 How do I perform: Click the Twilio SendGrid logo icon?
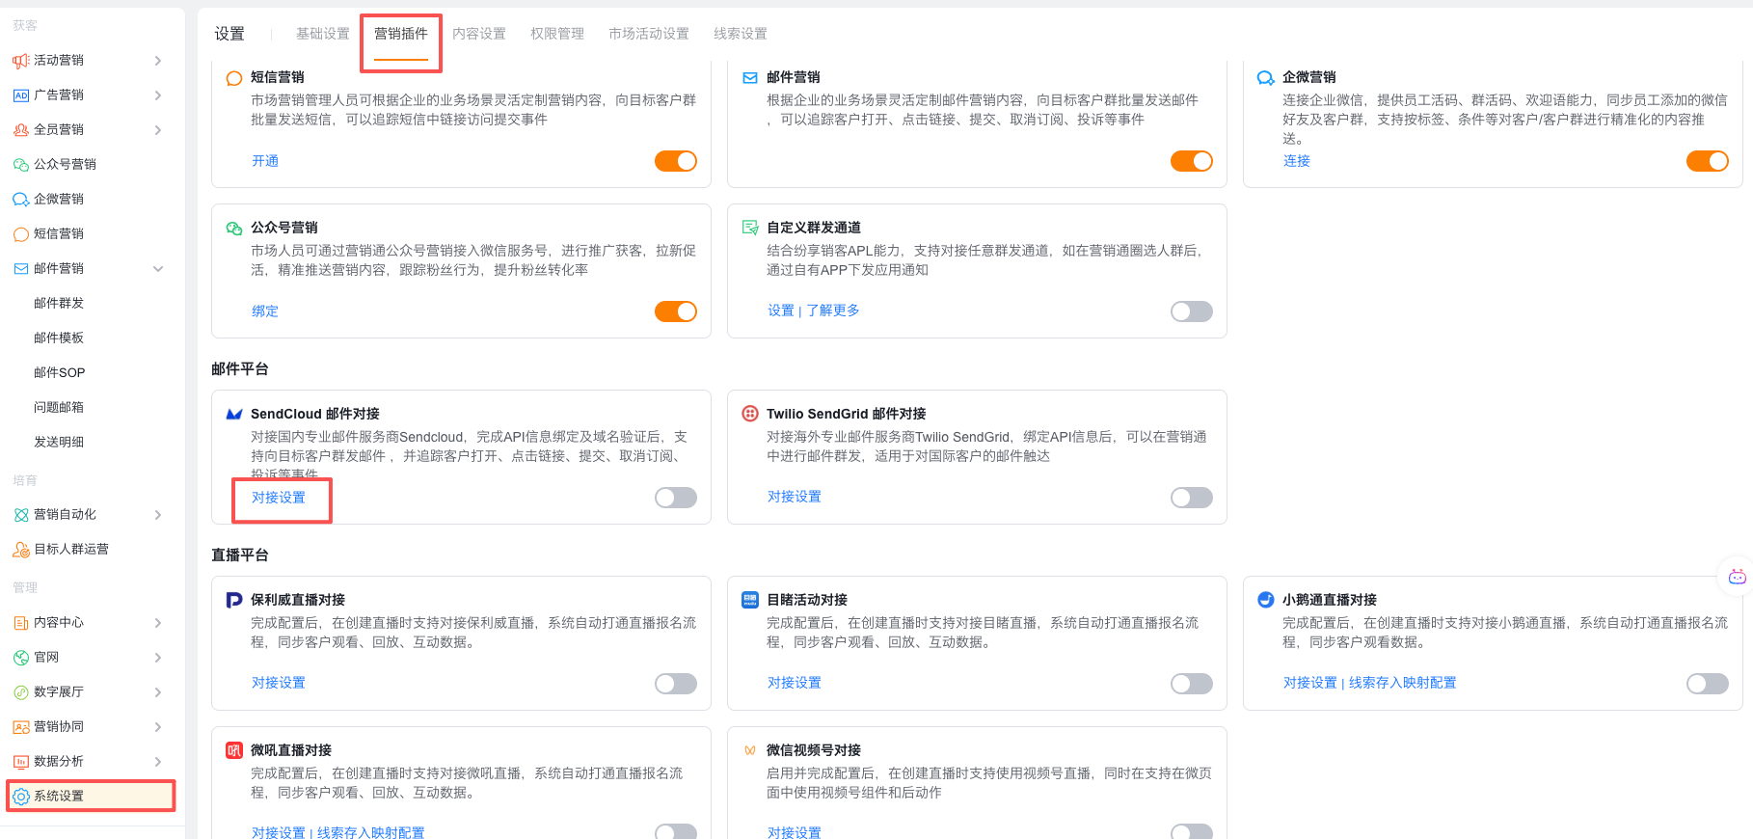tap(749, 414)
